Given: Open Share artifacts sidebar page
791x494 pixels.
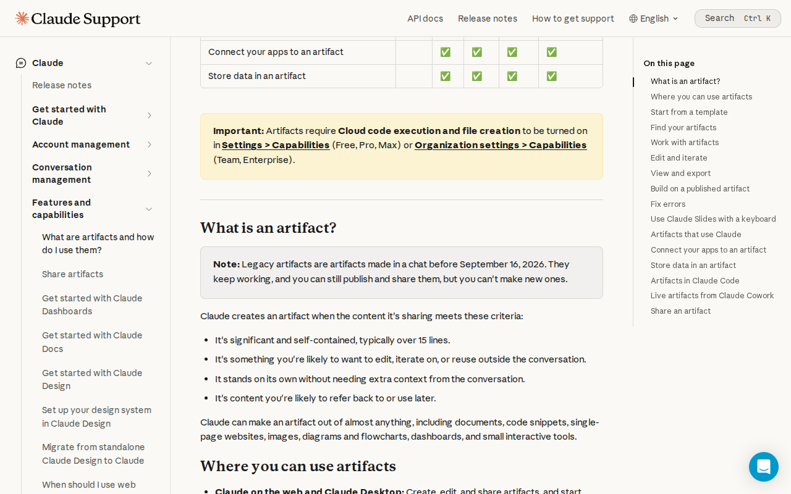Looking at the screenshot, I should 72,274.
